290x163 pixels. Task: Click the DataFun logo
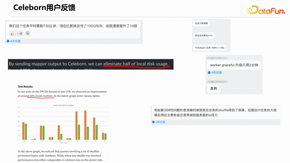tap(266, 10)
